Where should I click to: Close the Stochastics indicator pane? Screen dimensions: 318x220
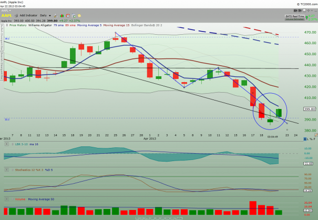click(x=7, y=170)
